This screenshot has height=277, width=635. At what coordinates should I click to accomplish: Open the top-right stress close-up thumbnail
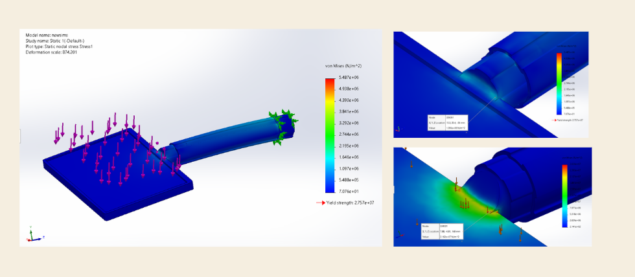(491, 84)
